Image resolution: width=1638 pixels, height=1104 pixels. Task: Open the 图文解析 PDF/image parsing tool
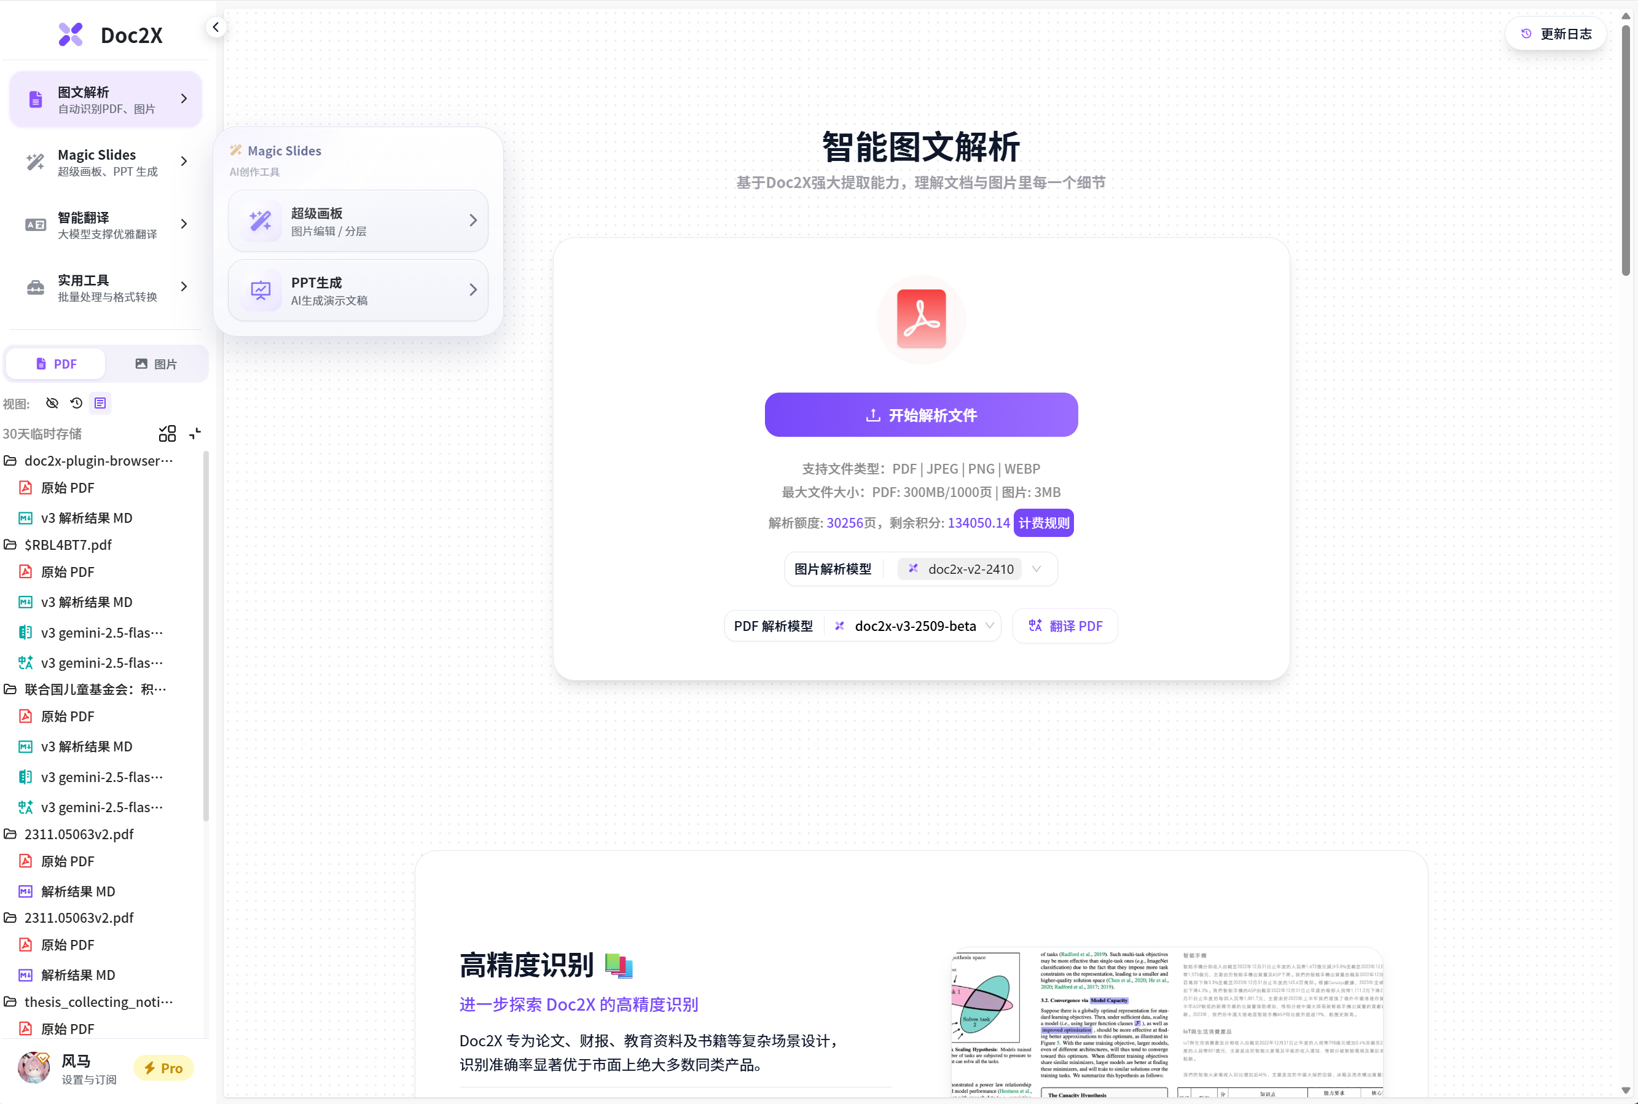tap(104, 98)
